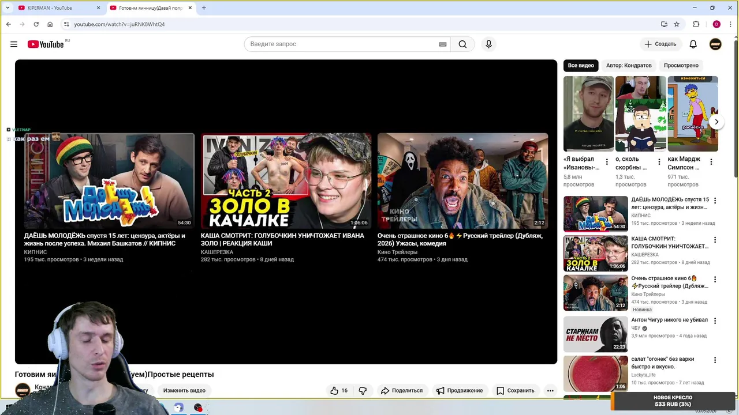The image size is (739, 415).
Task: Go to the YouTube home logo
Action: (x=46, y=44)
